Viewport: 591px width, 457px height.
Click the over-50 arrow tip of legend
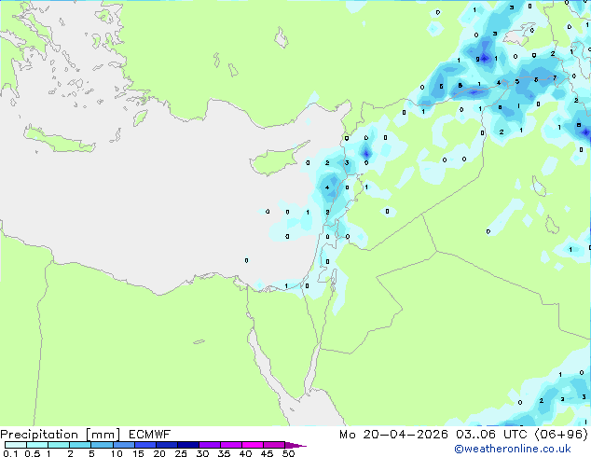point(295,445)
